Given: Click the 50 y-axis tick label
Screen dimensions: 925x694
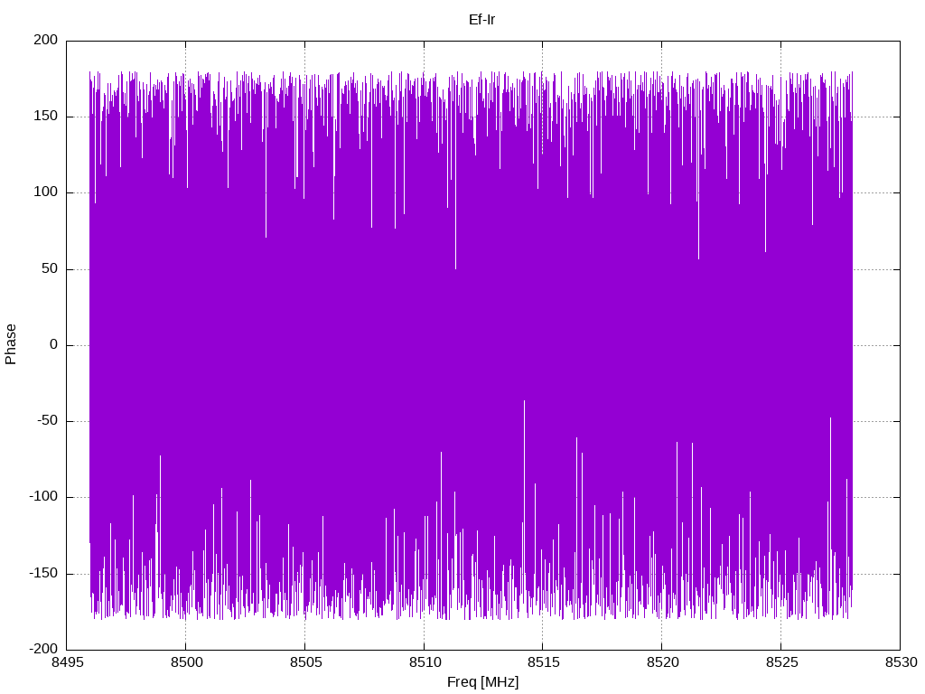Looking at the screenshot, I should coord(51,268).
